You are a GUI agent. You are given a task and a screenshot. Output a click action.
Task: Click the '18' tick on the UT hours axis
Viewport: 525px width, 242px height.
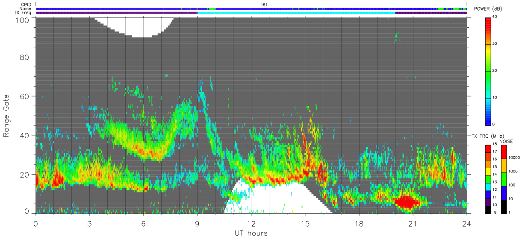pos(359,223)
